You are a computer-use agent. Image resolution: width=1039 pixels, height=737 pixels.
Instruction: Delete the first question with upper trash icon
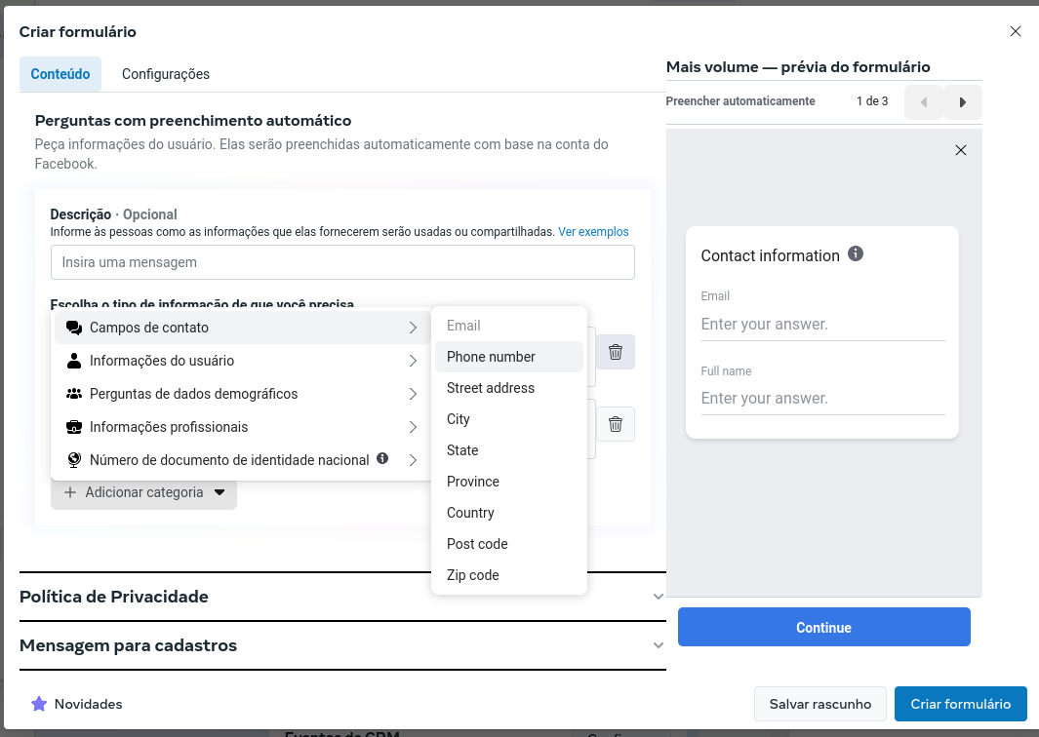click(x=616, y=352)
